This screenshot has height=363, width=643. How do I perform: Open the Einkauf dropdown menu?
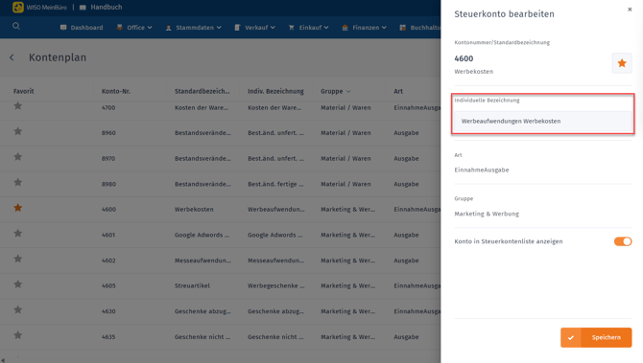pyautogui.click(x=308, y=28)
